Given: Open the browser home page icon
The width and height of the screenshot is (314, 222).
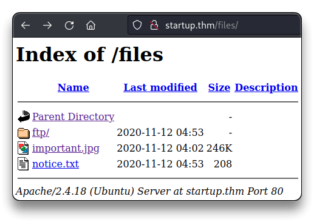Looking at the screenshot, I should pos(90,25).
